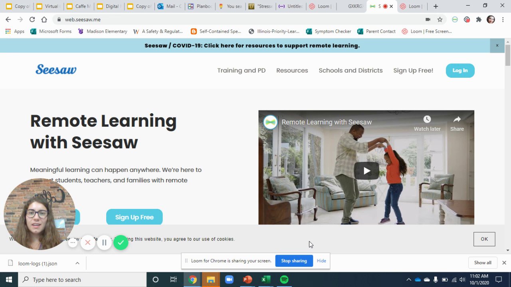The image size is (511, 287).
Task: Close the active Seesaw tab
Action: pyautogui.click(x=391, y=6)
